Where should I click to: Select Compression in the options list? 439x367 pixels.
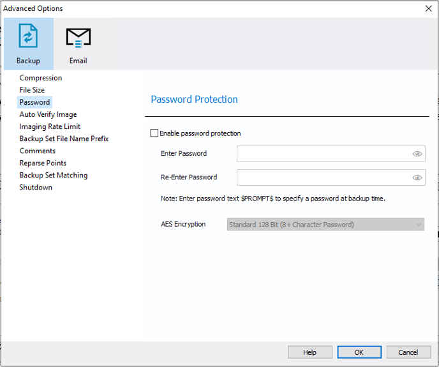pyautogui.click(x=41, y=78)
